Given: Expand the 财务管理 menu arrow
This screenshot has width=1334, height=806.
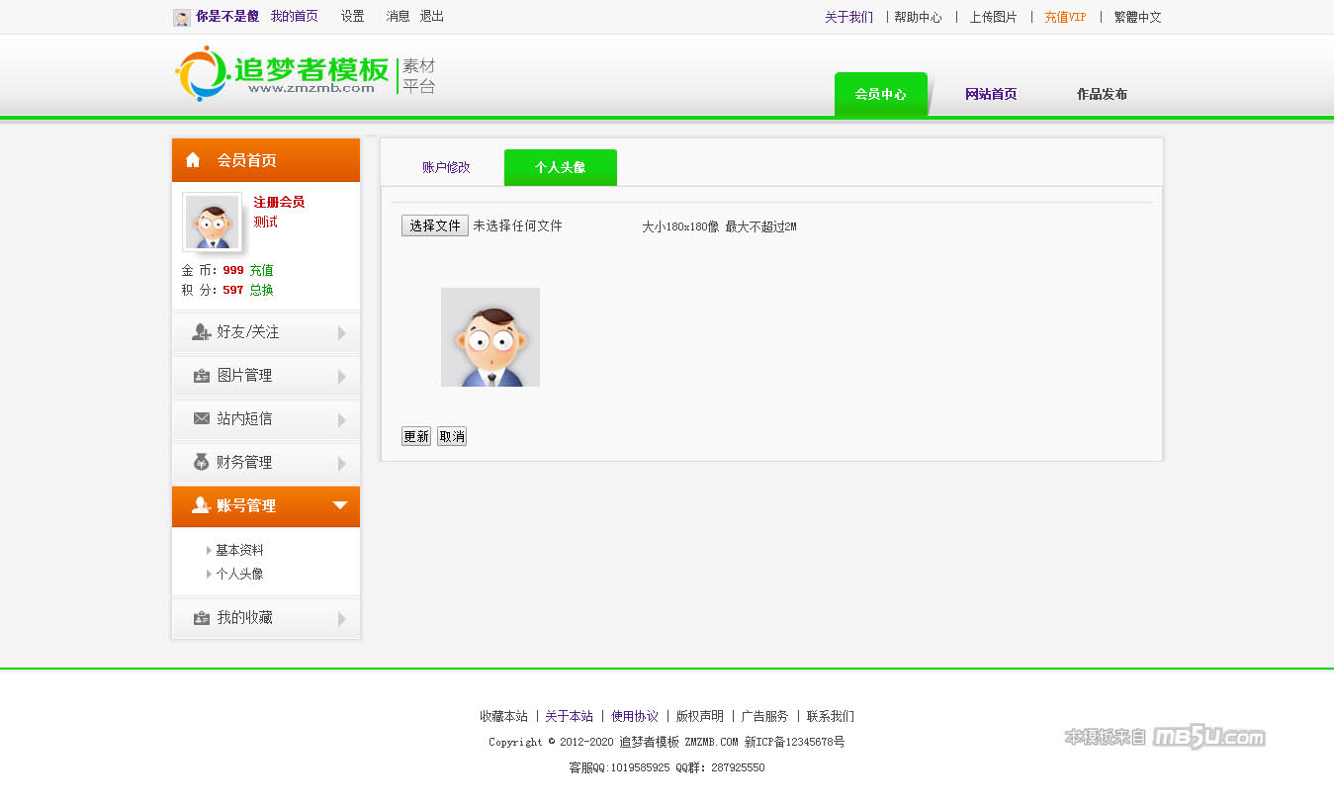Looking at the screenshot, I should pos(342,464).
